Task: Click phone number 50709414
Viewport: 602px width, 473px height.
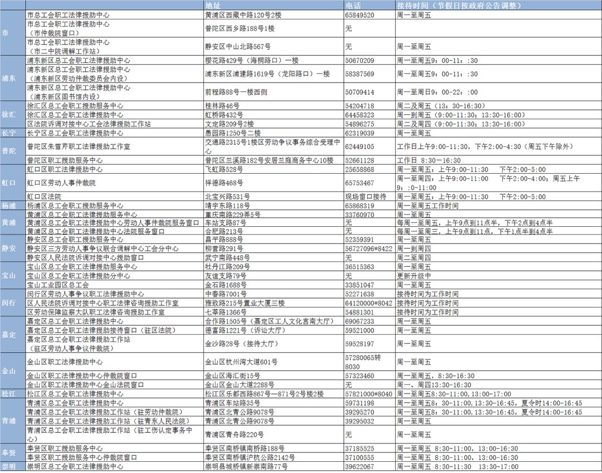Action: [360, 92]
